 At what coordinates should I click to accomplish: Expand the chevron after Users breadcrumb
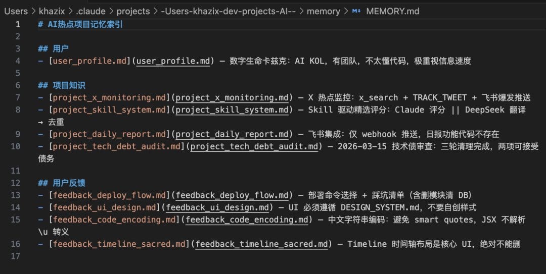click(33, 11)
